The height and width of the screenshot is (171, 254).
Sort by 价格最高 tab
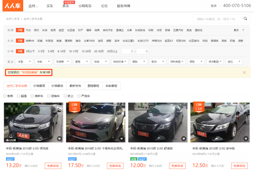pos(39,86)
